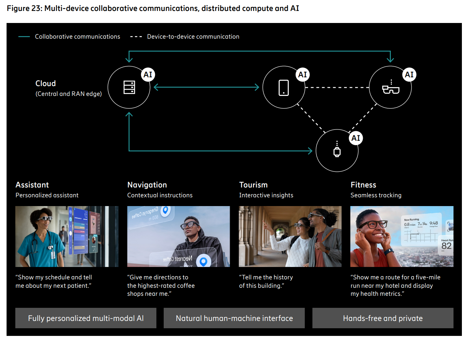Click the five-mile run route quote

395,285
